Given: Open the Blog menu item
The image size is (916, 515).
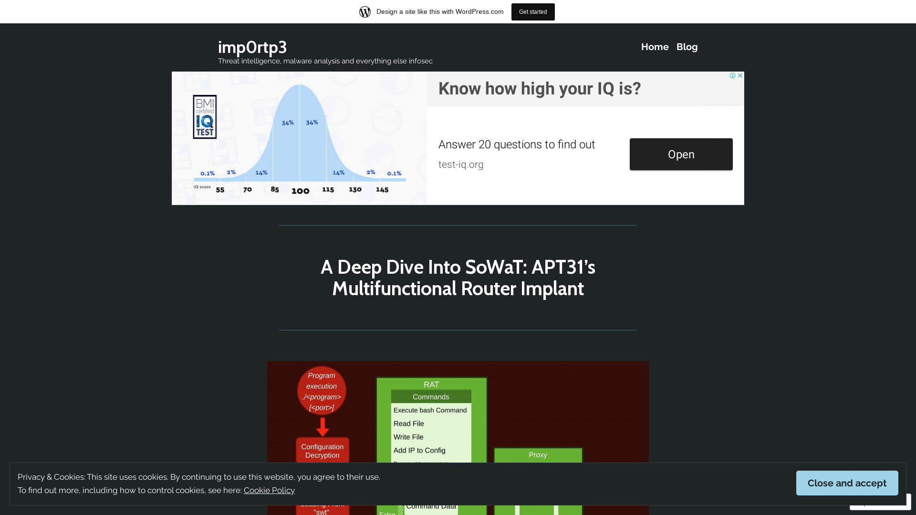Looking at the screenshot, I should click(687, 47).
